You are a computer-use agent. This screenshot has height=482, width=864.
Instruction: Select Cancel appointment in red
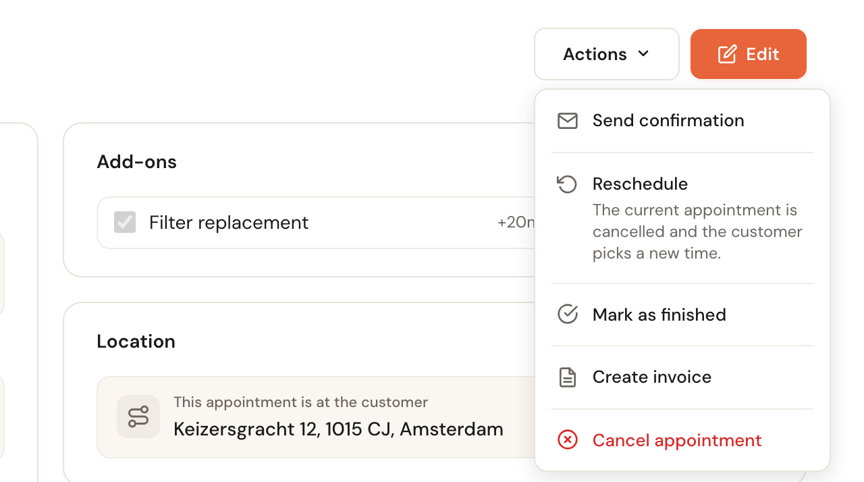tap(682, 440)
